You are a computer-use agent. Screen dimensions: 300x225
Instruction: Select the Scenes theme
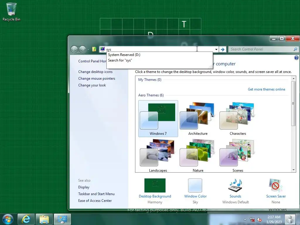[x=238, y=155]
